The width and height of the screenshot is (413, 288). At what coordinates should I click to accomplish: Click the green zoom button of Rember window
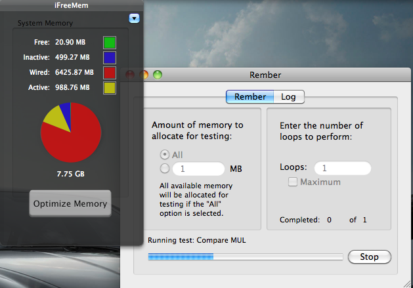click(x=158, y=75)
